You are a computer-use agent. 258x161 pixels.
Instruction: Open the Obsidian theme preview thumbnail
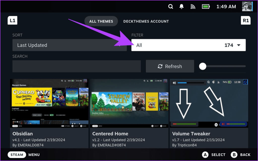pyautogui.click(x=49, y=103)
